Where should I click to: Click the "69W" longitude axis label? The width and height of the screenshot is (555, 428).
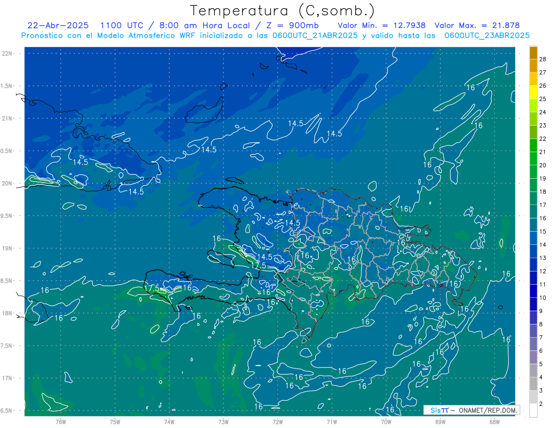tap(440, 422)
